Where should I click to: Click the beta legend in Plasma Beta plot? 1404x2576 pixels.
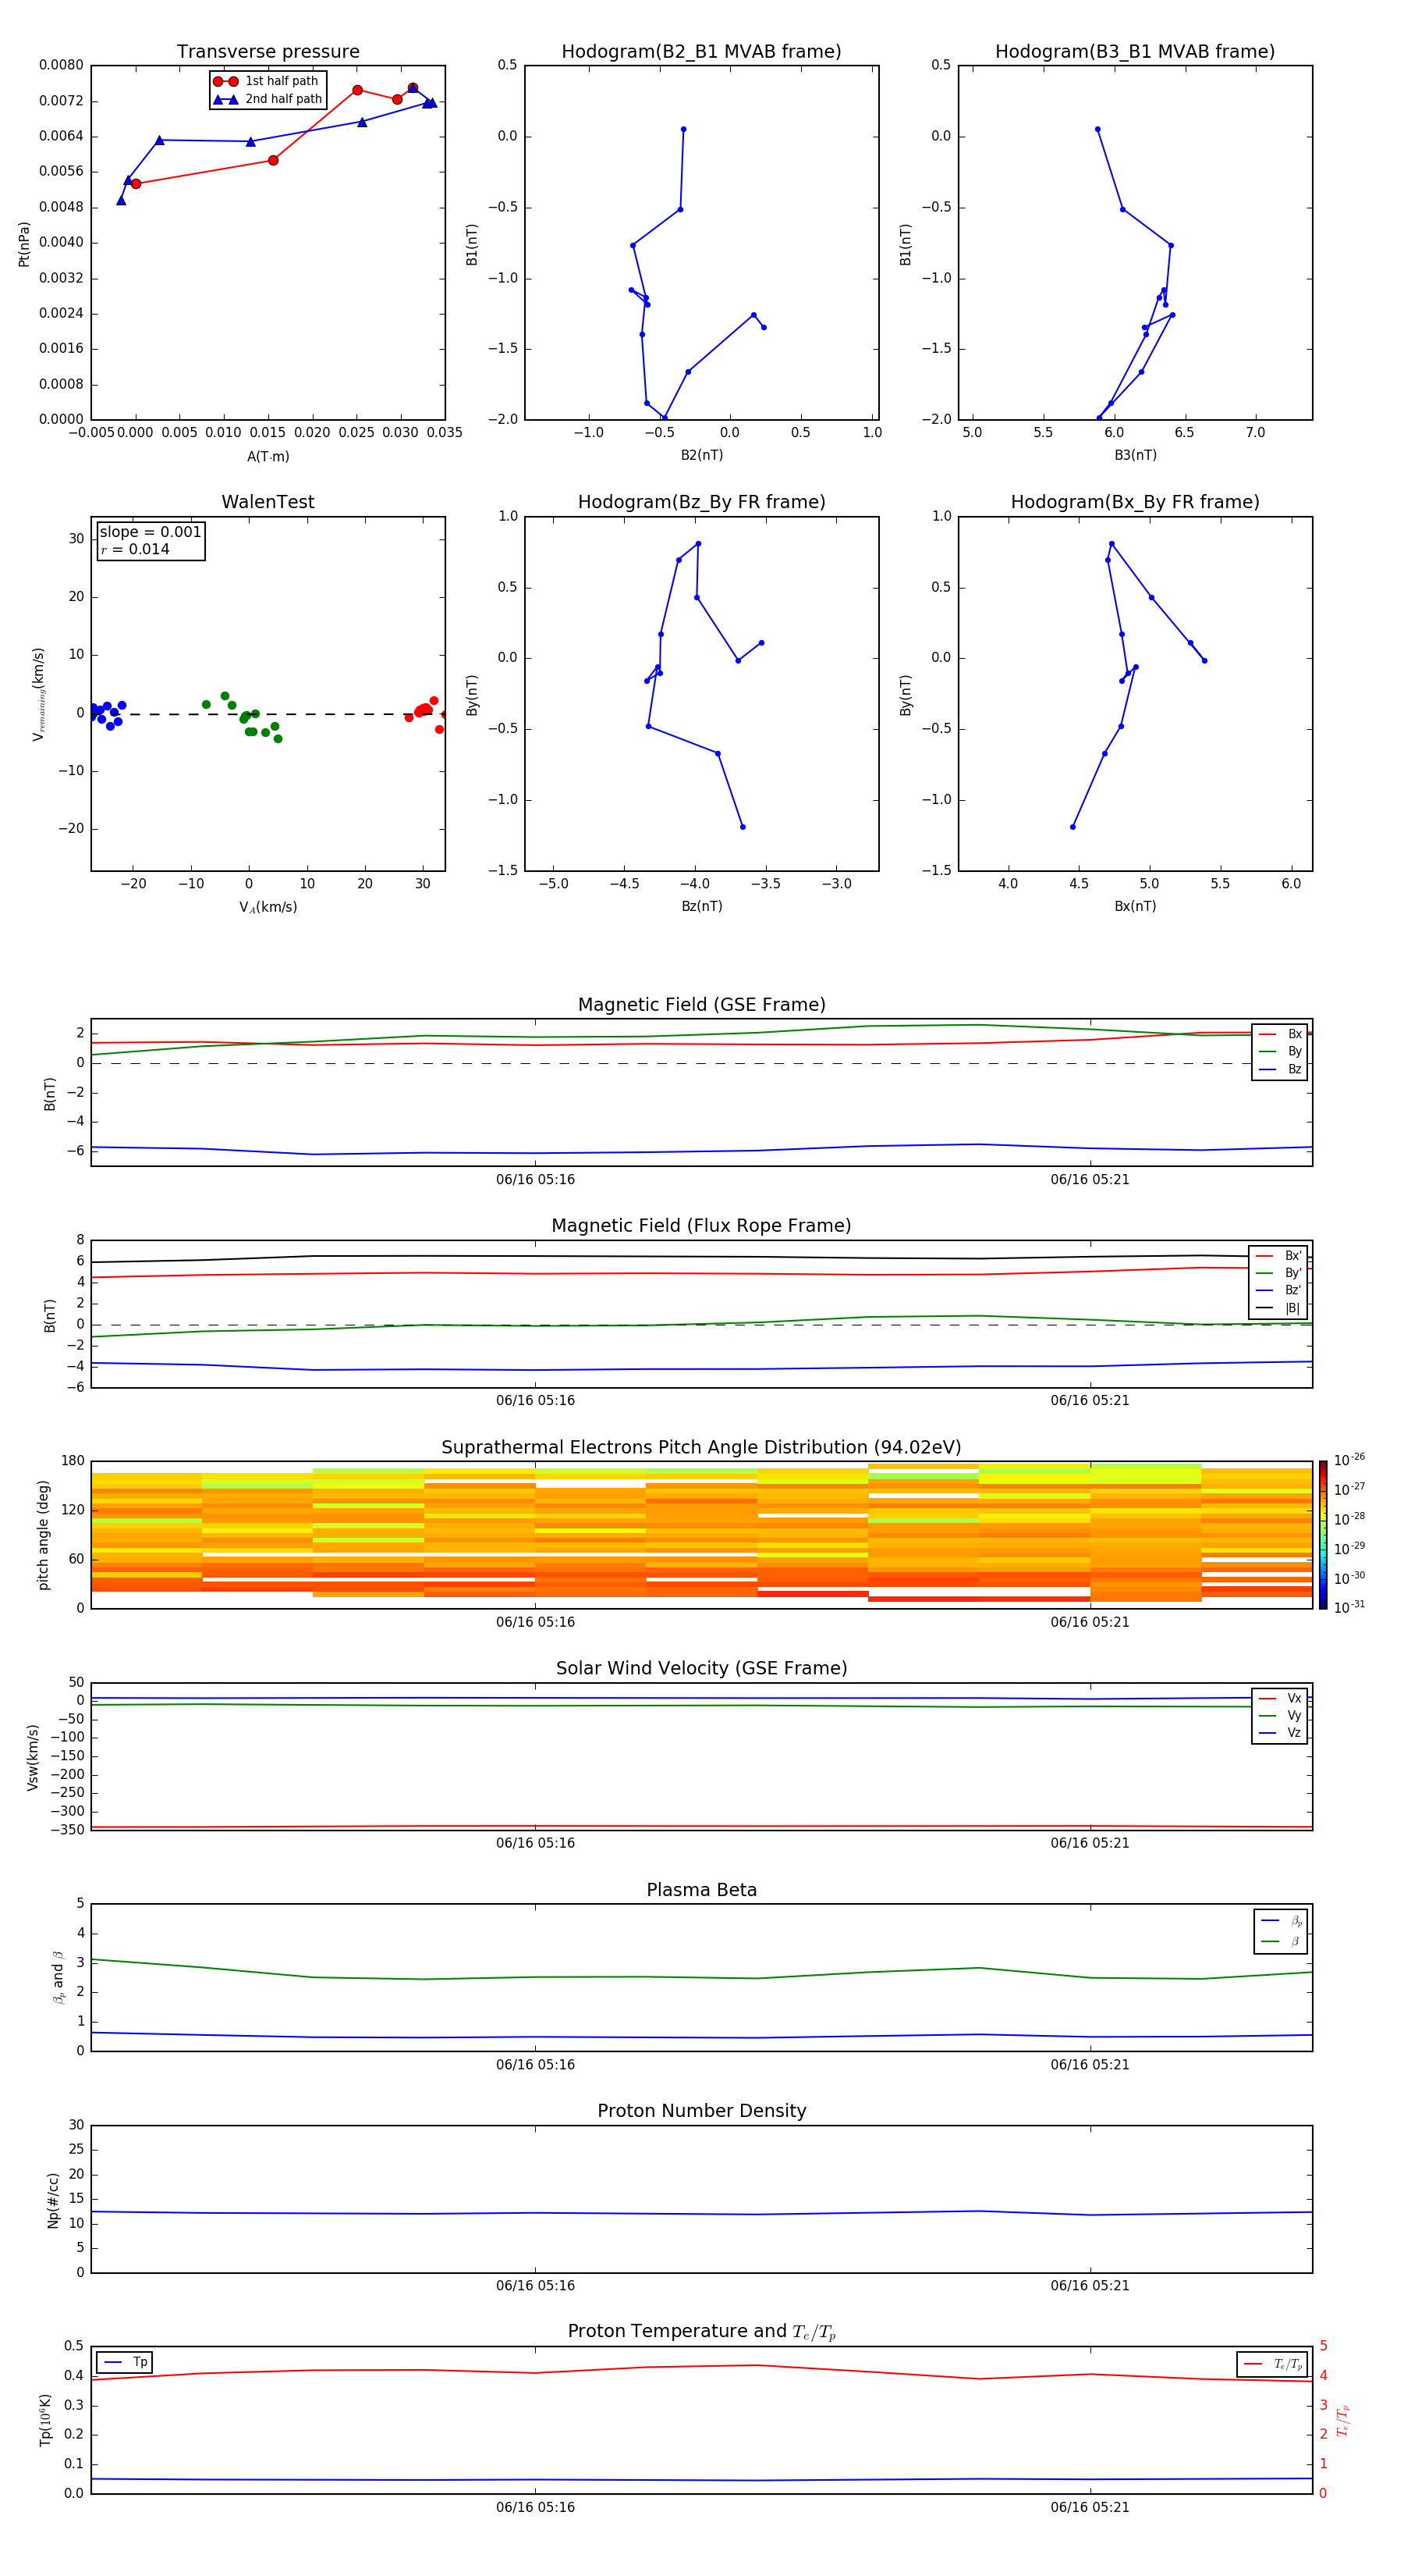[x=1280, y=1931]
